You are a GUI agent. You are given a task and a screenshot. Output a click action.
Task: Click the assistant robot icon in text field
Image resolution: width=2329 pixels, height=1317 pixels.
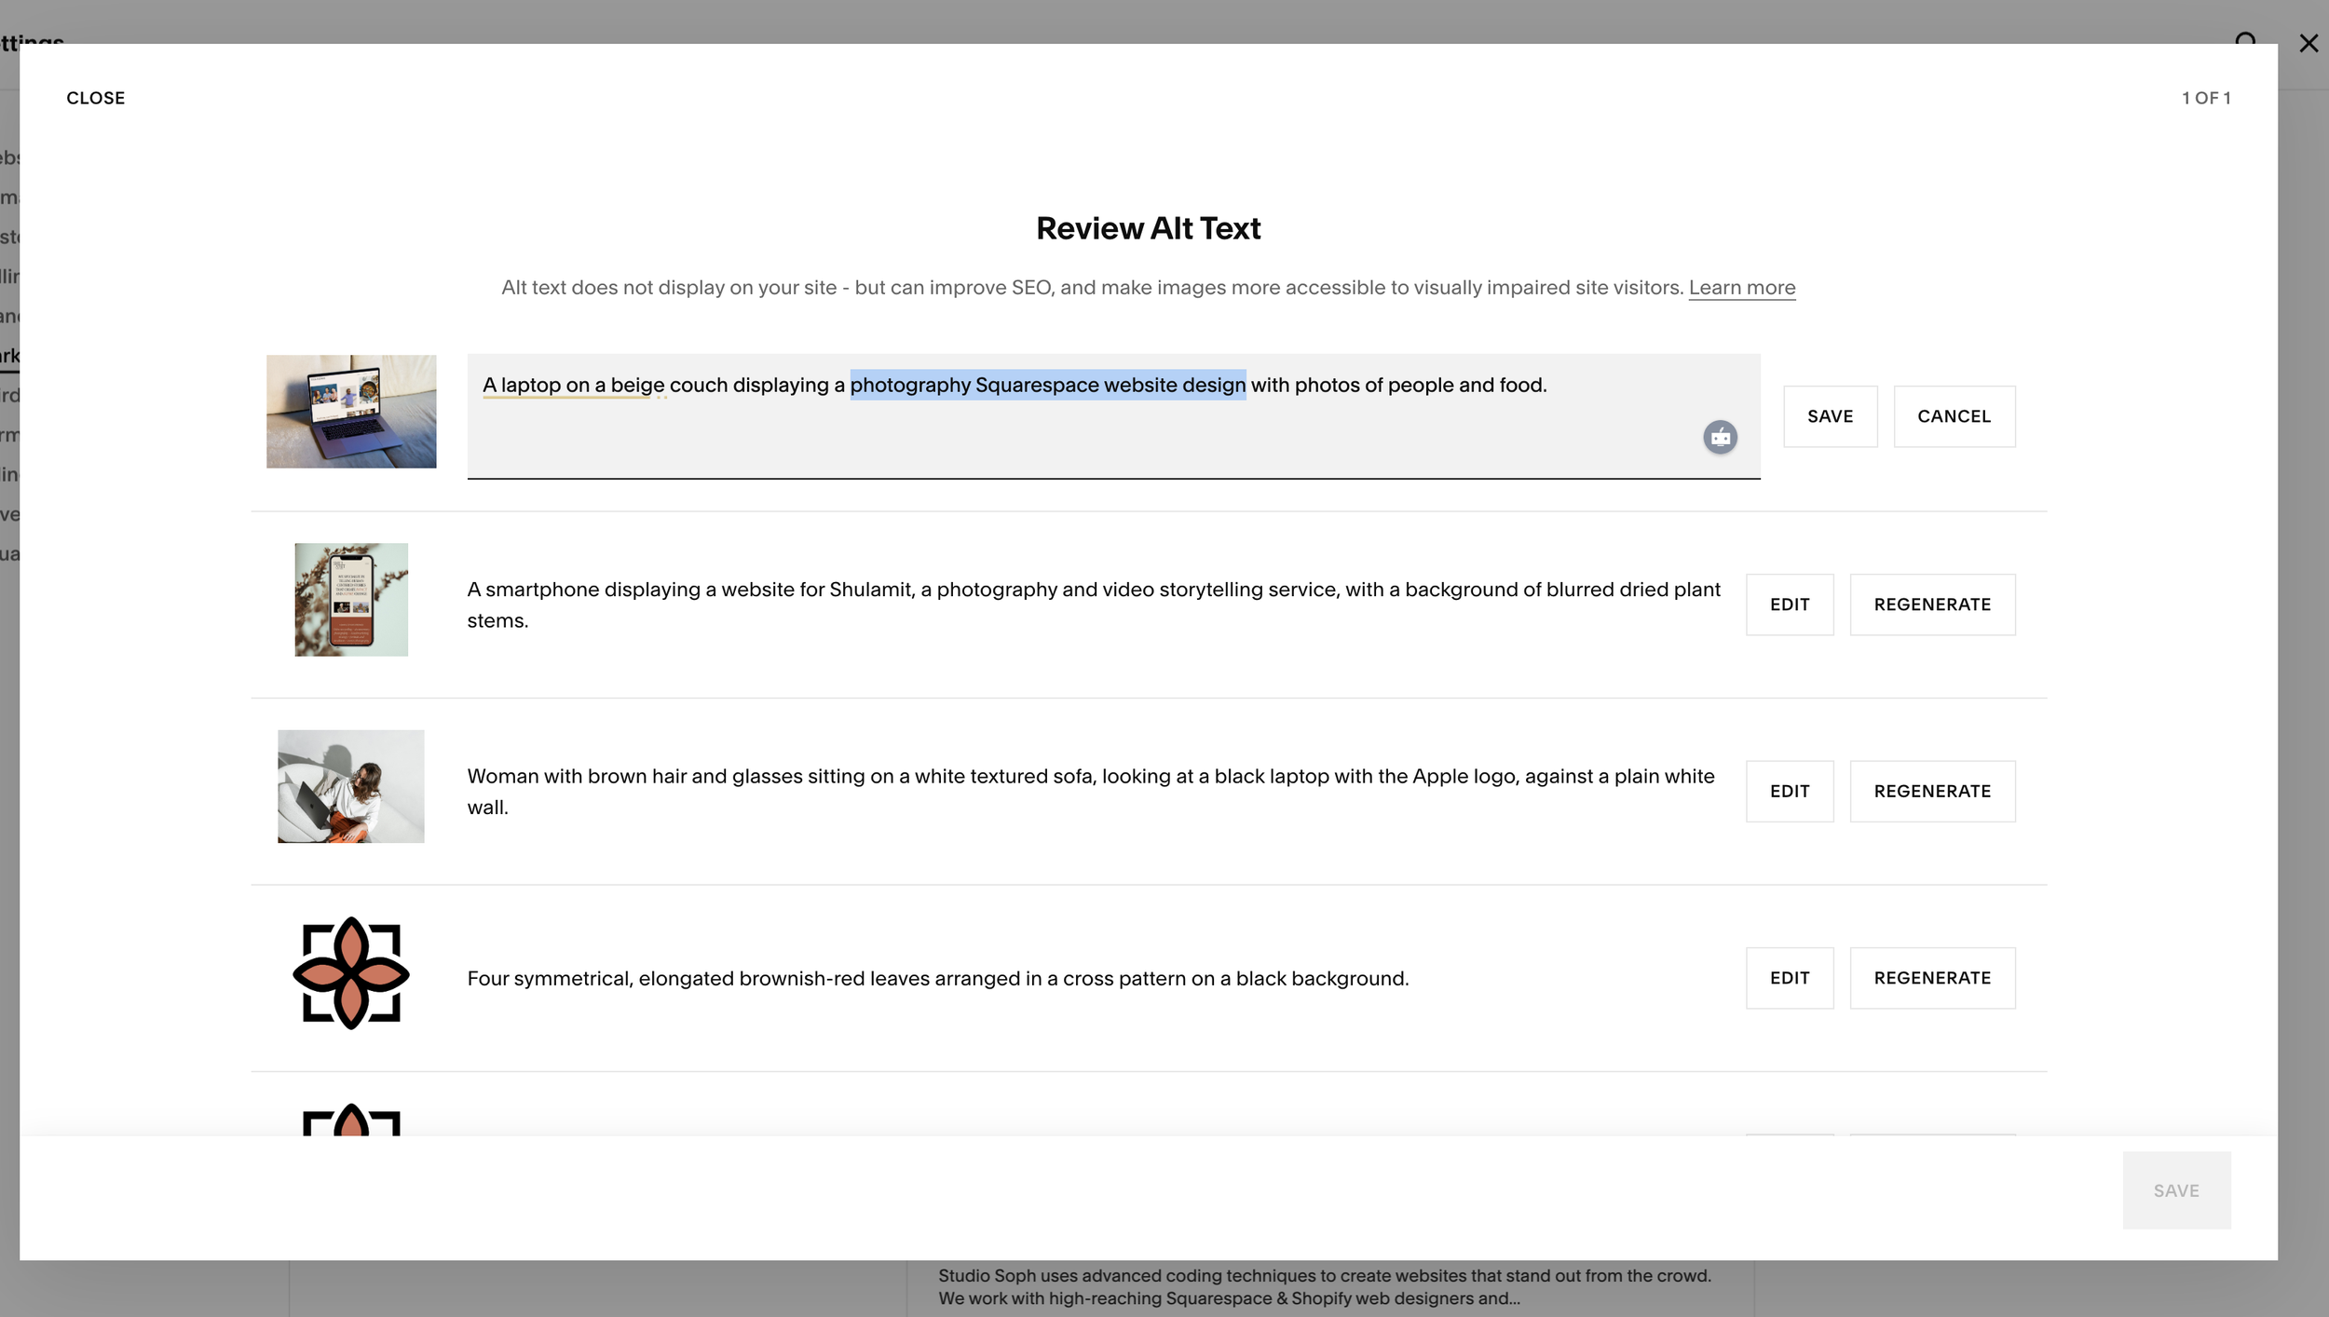coord(1720,437)
